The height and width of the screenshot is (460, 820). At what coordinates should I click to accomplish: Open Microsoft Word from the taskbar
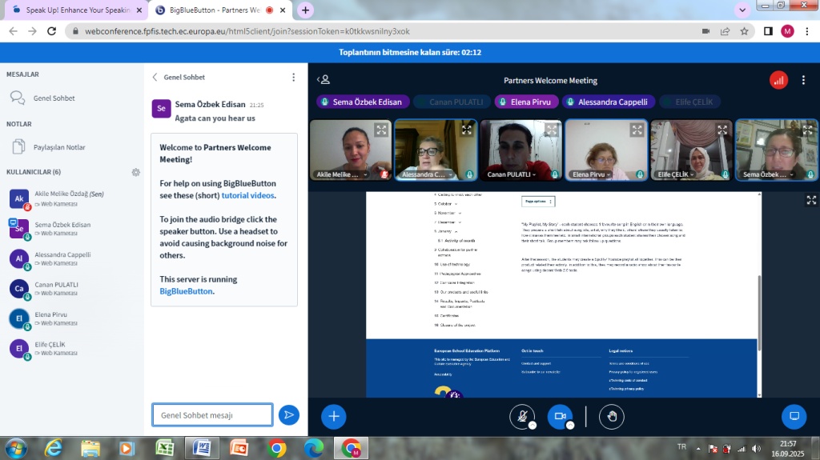tap(202, 447)
